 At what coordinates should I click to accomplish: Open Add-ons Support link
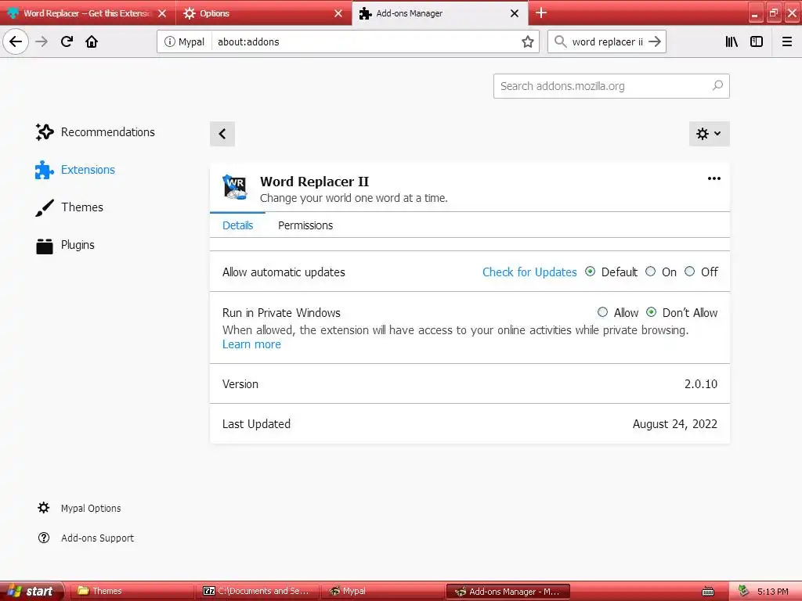(97, 538)
